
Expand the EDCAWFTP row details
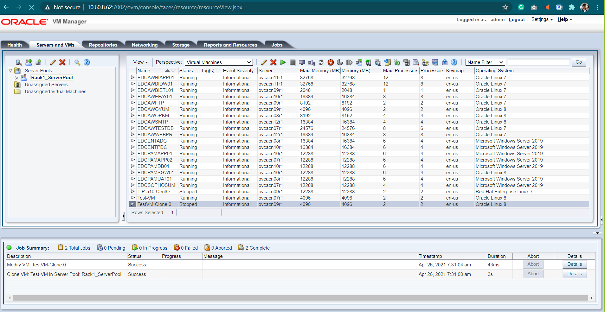tap(133, 103)
